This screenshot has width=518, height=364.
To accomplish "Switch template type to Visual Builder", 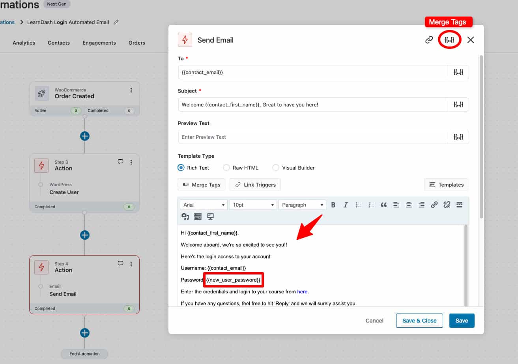I will (x=275, y=168).
